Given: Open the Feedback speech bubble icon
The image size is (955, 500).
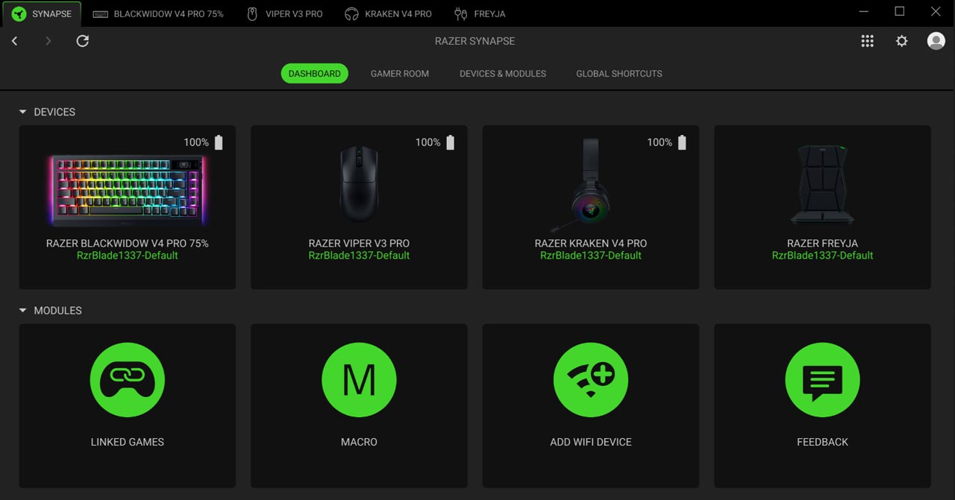Looking at the screenshot, I should (x=822, y=380).
